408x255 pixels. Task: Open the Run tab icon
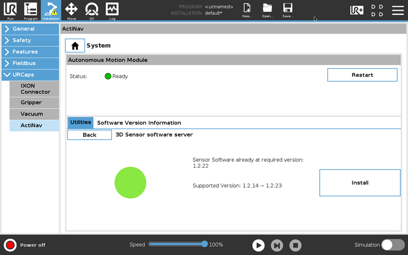click(x=10, y=10)
